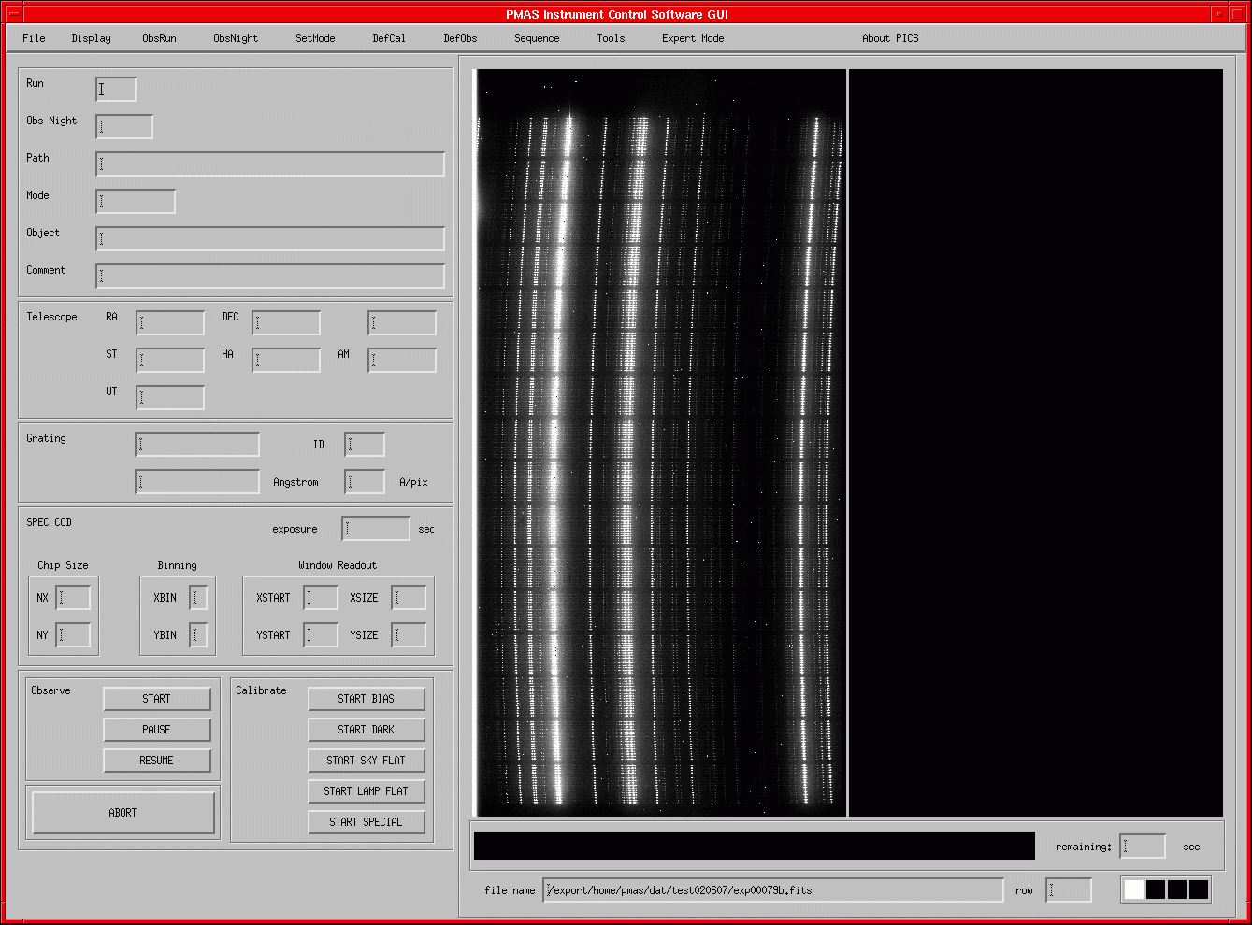Start a bias calibration with START BIAS
This screenshot has width=1252, height=925.
click(x=366, y=699)
